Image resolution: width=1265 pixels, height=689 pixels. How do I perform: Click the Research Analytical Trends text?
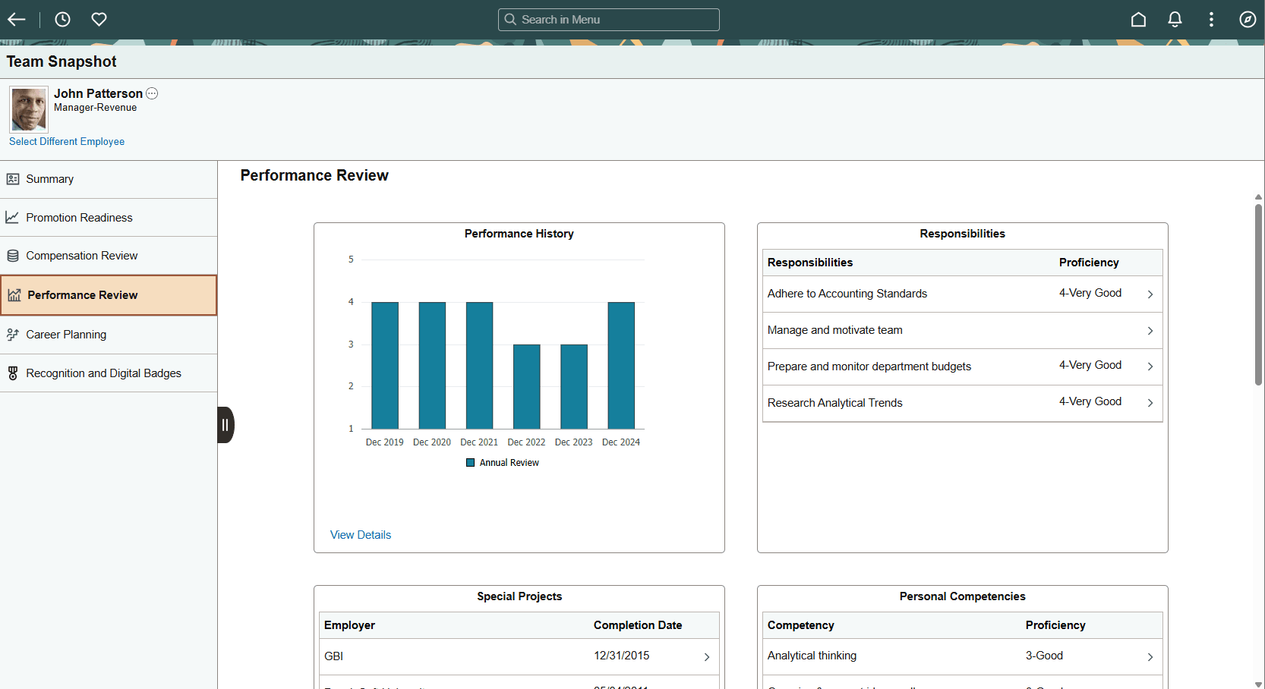coord(835,403)
